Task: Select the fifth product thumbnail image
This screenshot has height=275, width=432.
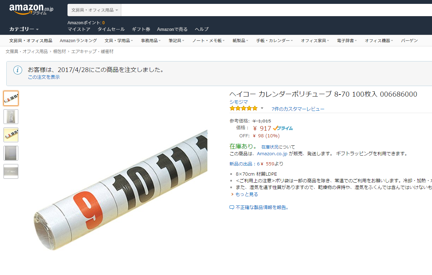Action: [x=11, y=171]
